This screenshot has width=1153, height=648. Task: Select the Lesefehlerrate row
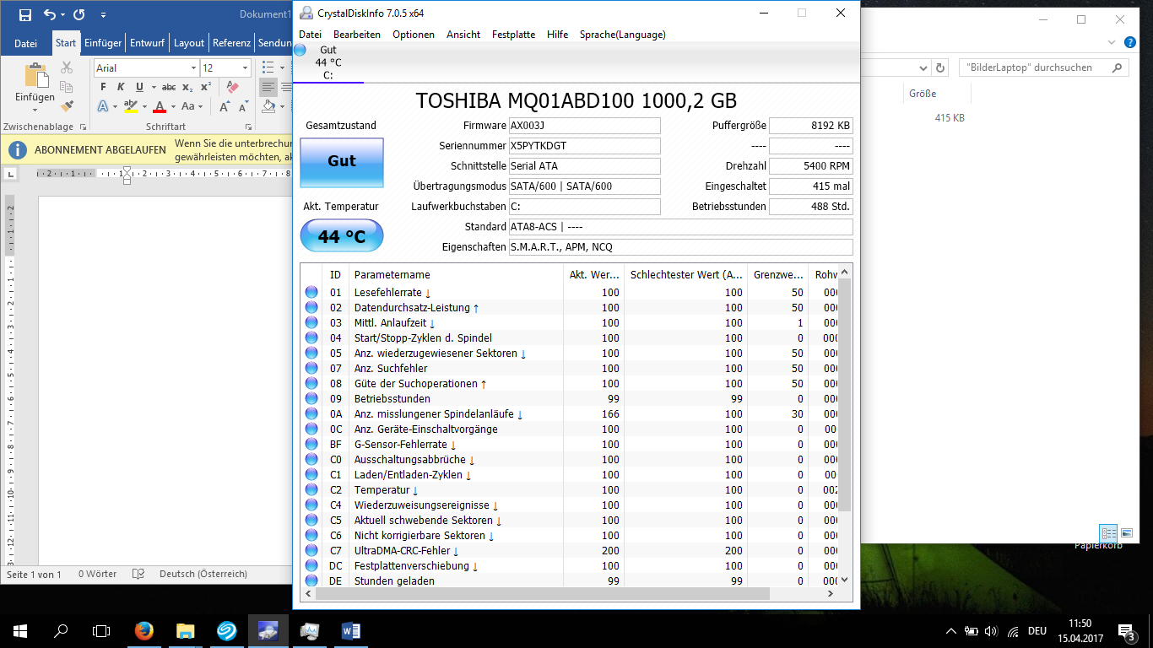570,292
